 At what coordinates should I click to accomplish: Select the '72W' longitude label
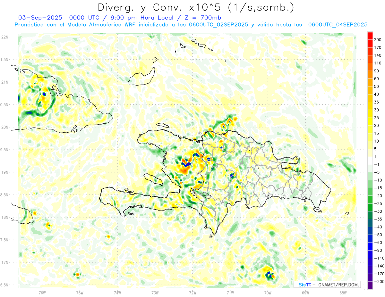click(193, 293)
